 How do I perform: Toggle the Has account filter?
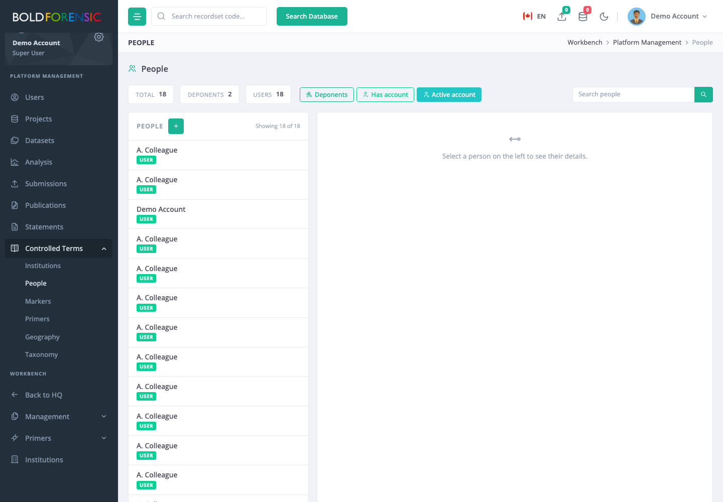(386, 94)
